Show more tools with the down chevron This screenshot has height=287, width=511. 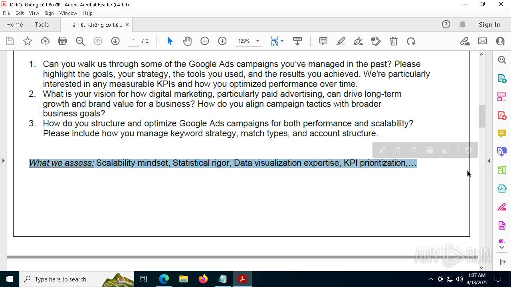tap(502, 248)
